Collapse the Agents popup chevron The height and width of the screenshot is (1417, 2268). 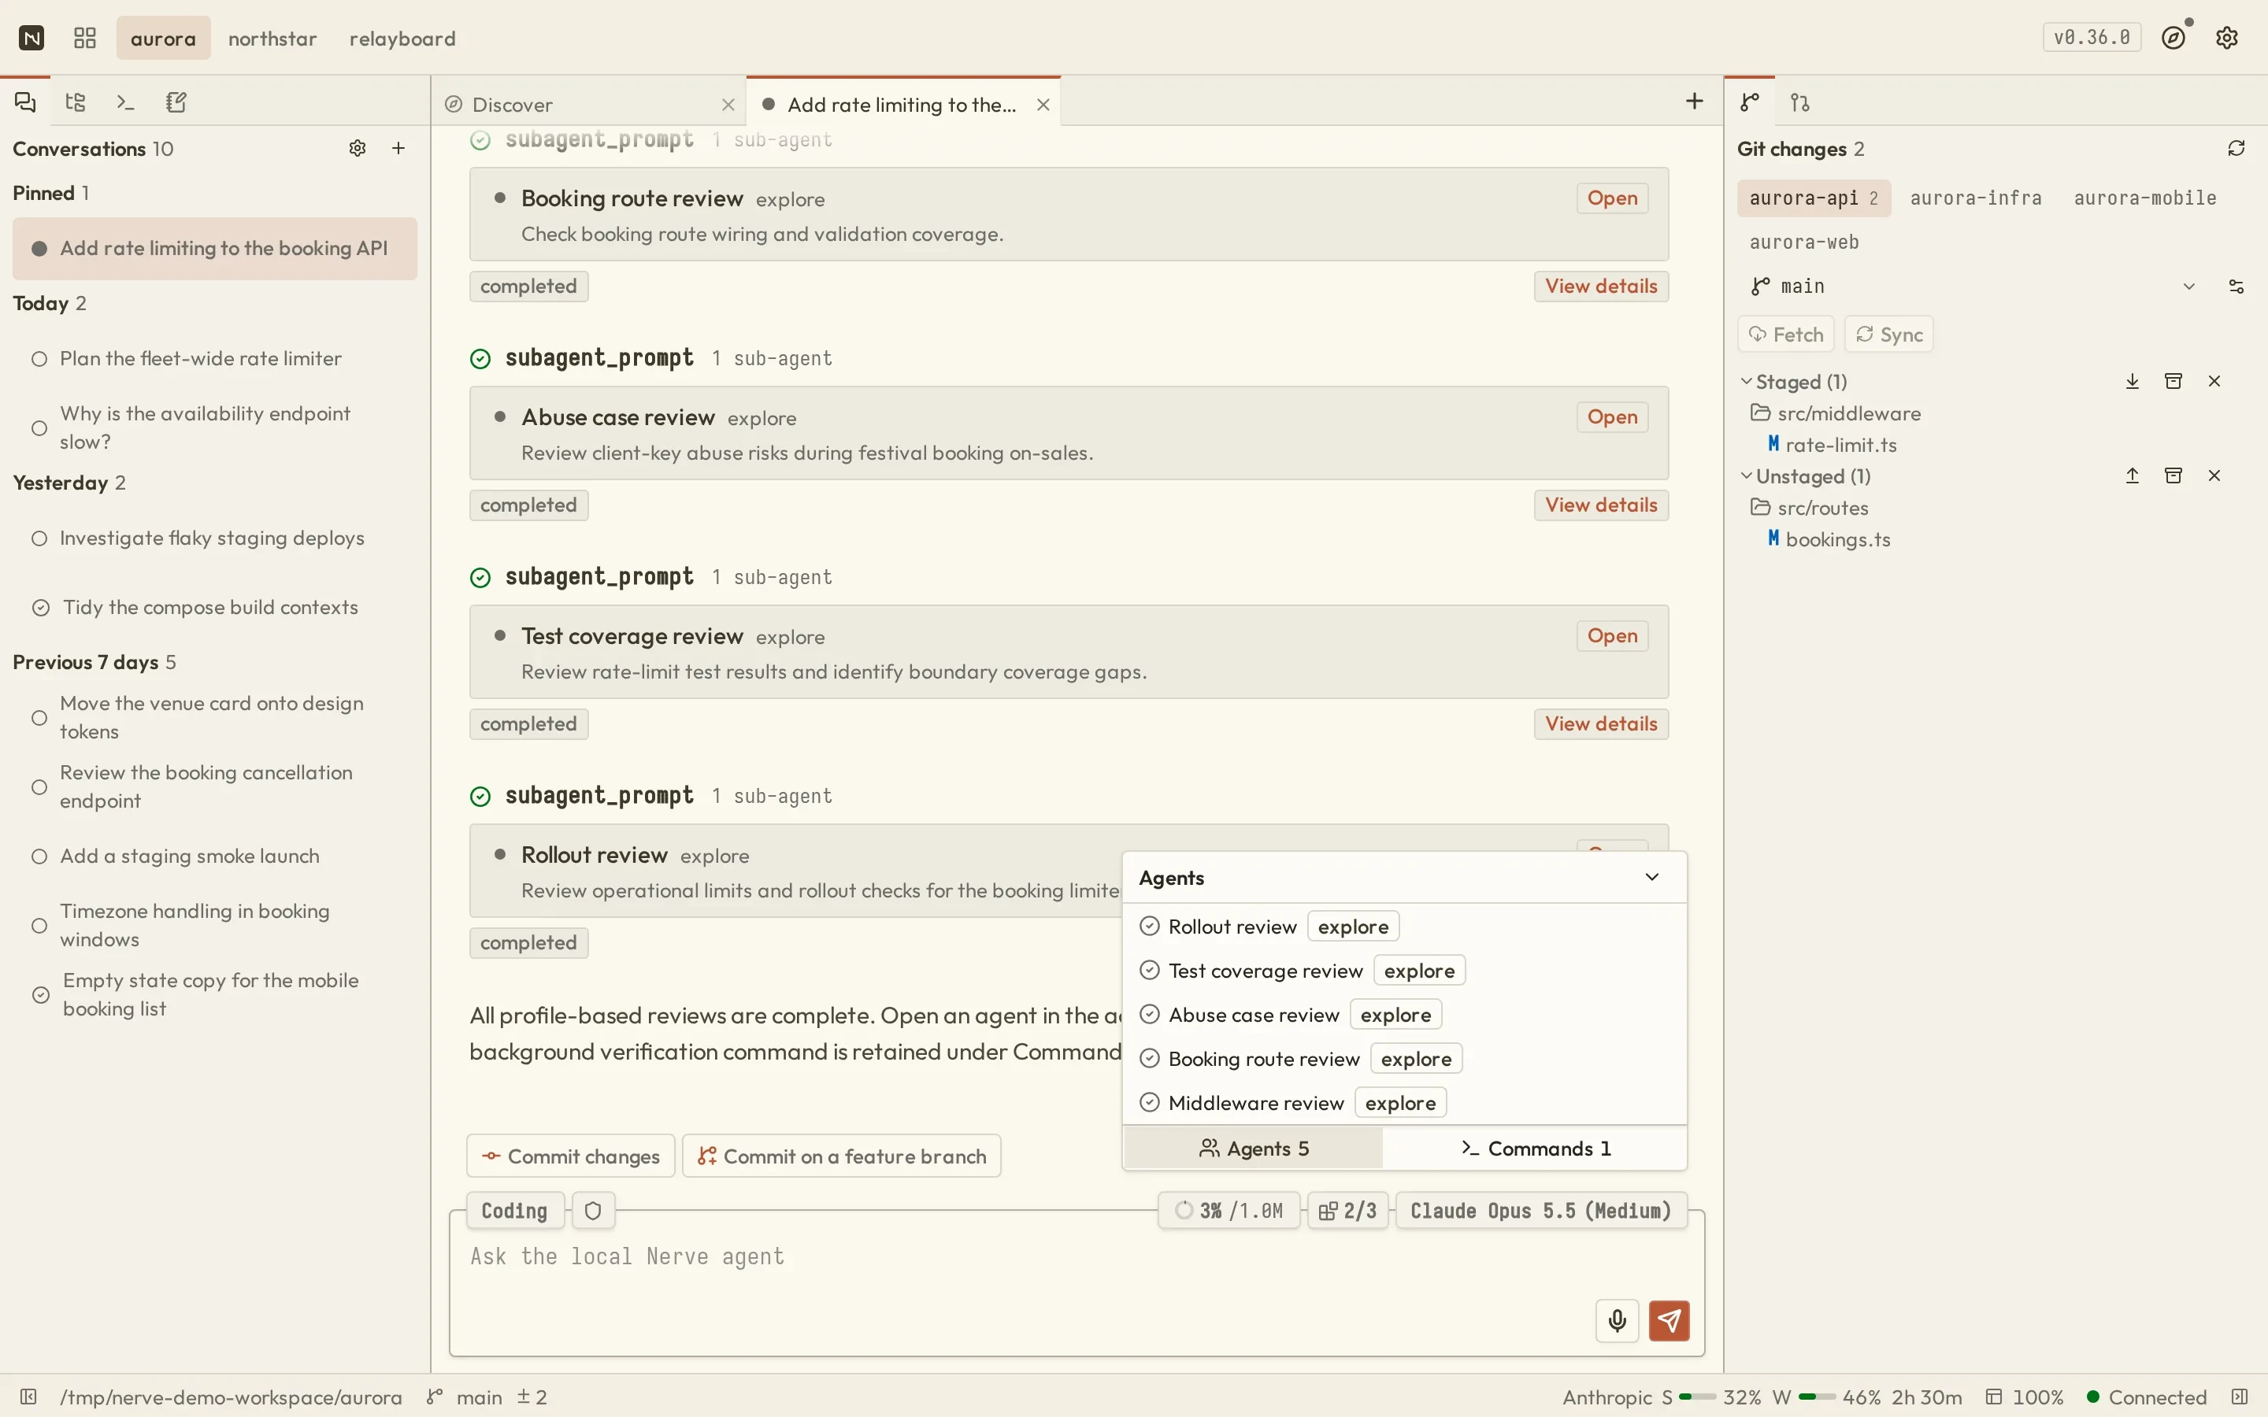[x=1651, y=877]
